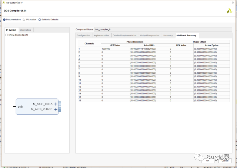Select the 9.99999977648 MHz value cell
Viewport: 237px width, 168px height.
point(149,49)
